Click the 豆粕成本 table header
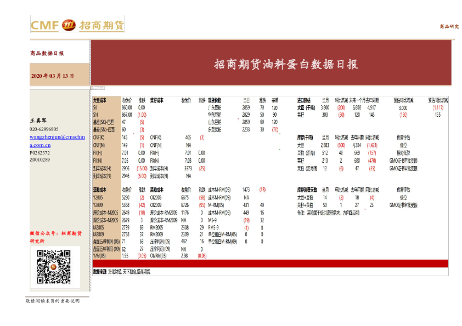Viewport: 462px width, 326px height. click(x=100, y=189)
